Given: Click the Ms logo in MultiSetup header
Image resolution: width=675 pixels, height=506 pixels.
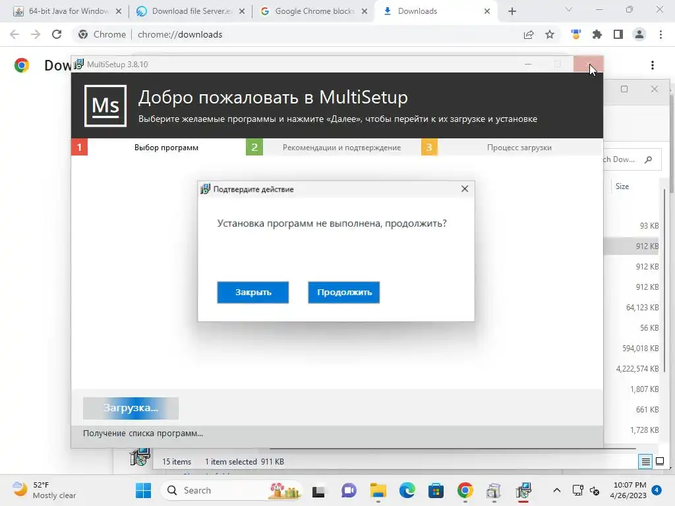Looking at the screenshot, I should point(105,106).
